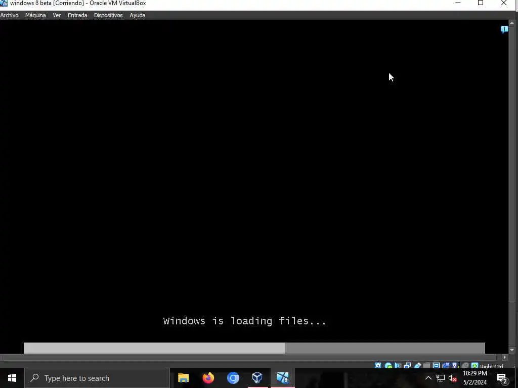This screenshot has width=518, height=388.
Task: Click the USB devices status icon
Action: 417,366
